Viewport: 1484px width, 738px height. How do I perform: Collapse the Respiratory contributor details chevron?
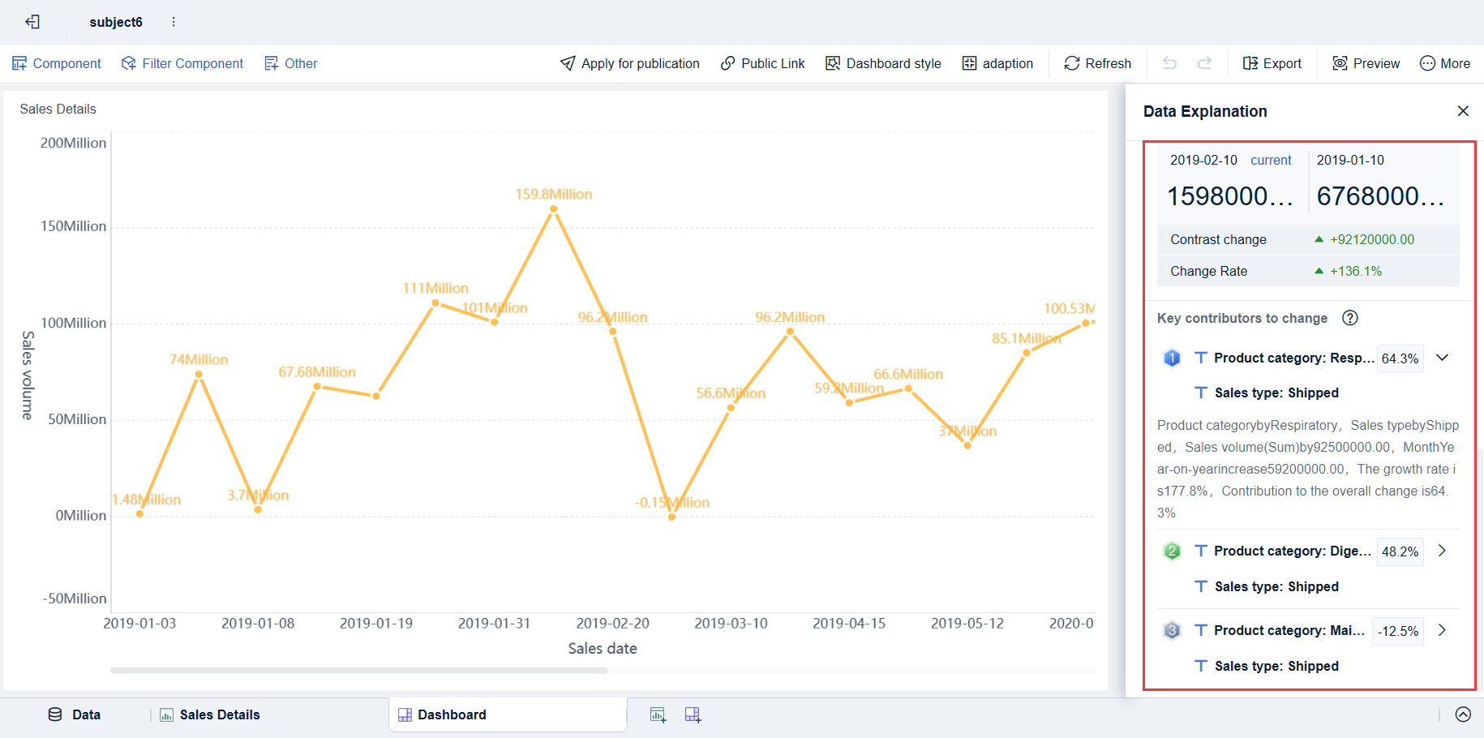(x=1443, y=358)
